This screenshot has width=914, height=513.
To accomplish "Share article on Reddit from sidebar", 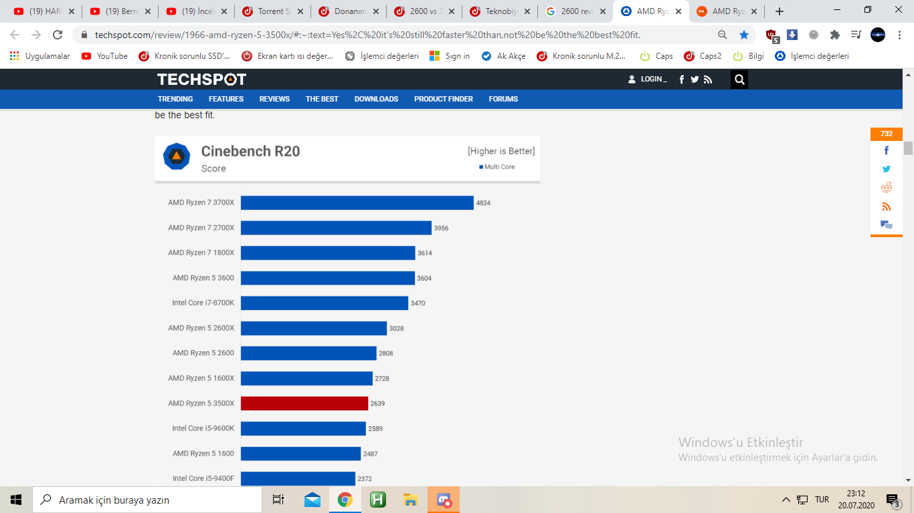I will point(887,188).
